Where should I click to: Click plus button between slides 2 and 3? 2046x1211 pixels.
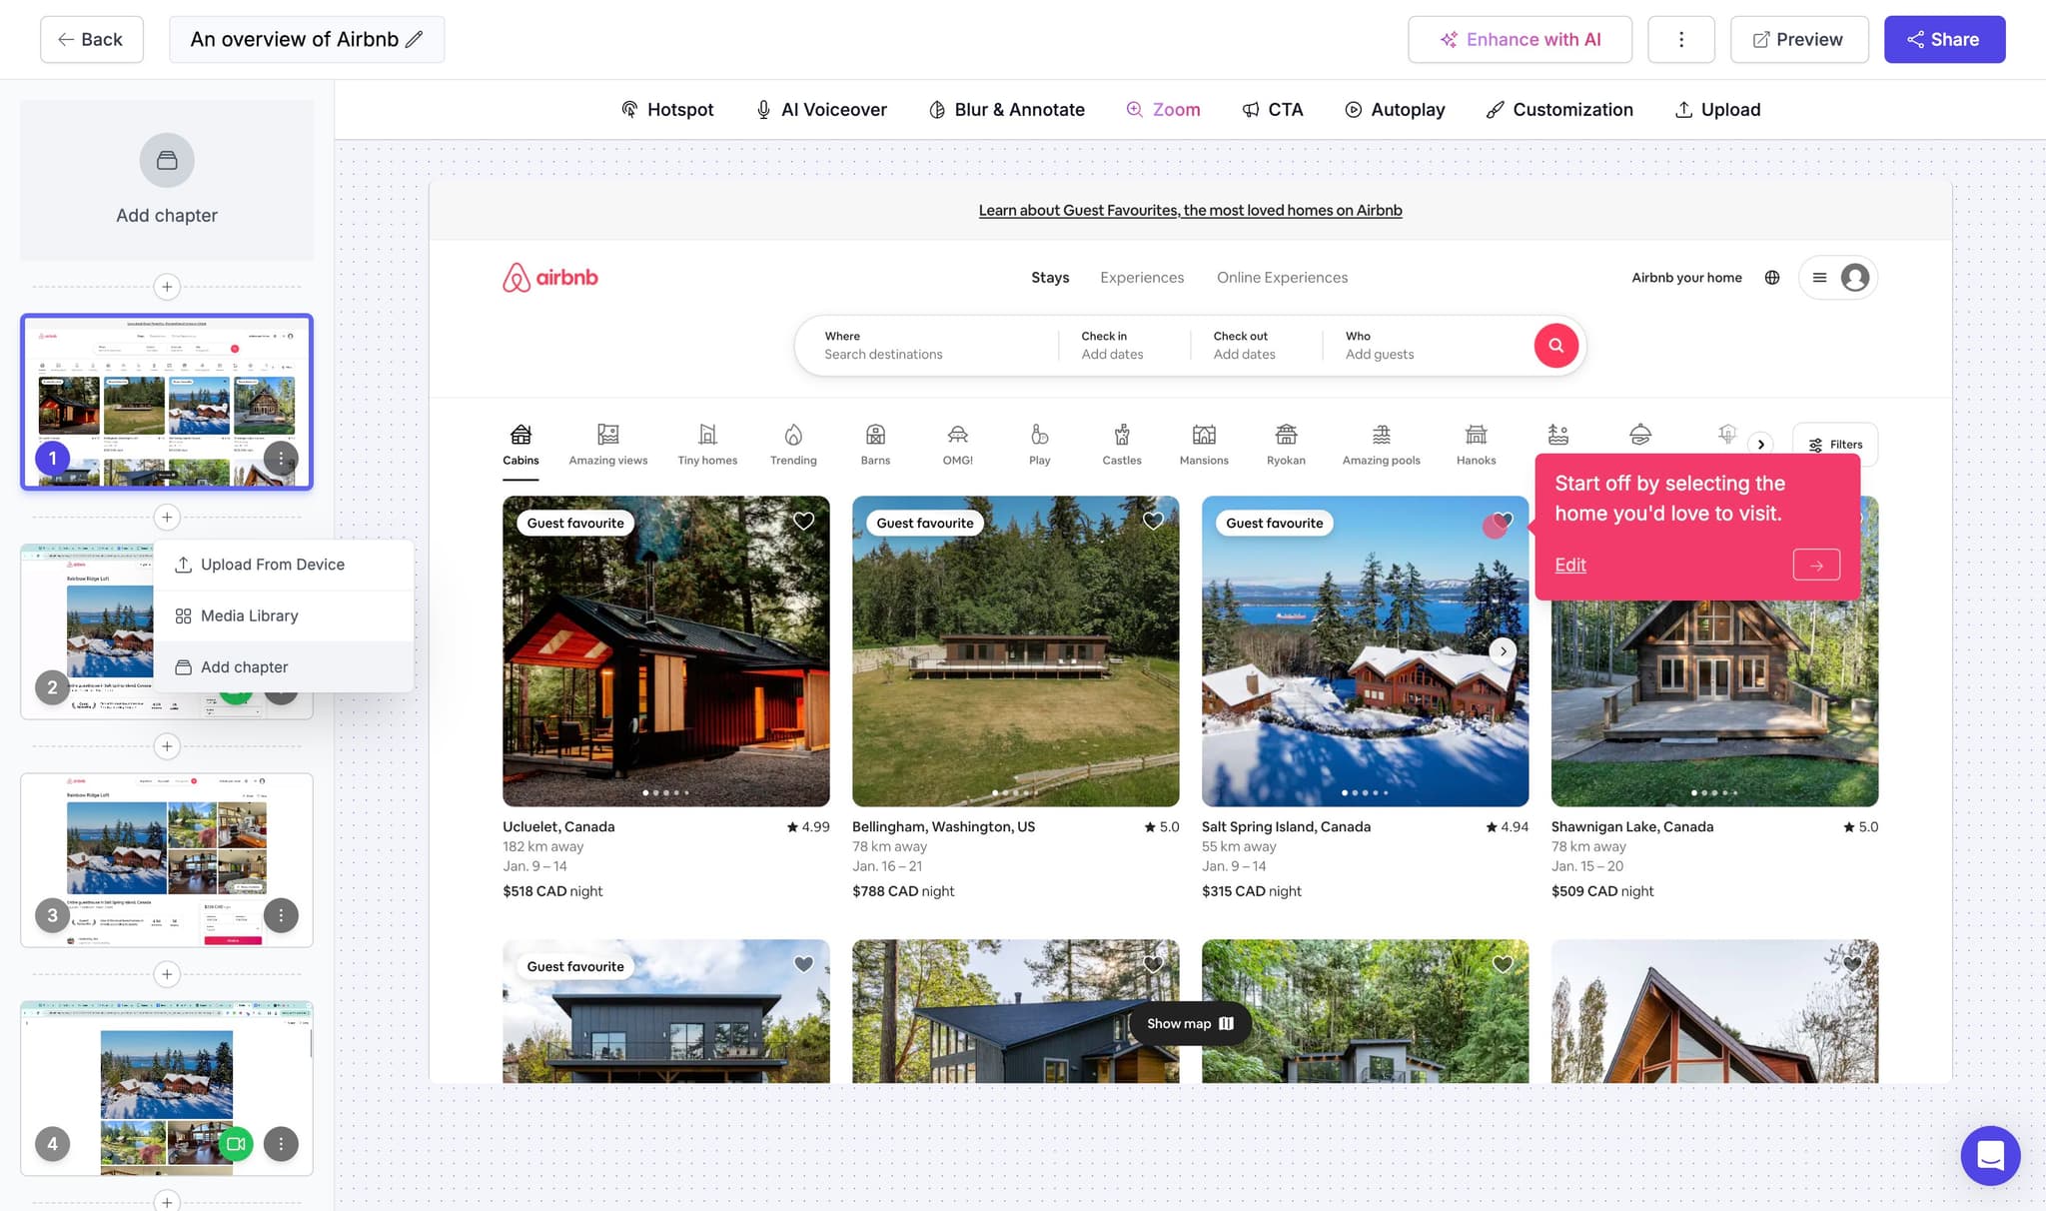[x=167, y=746]
